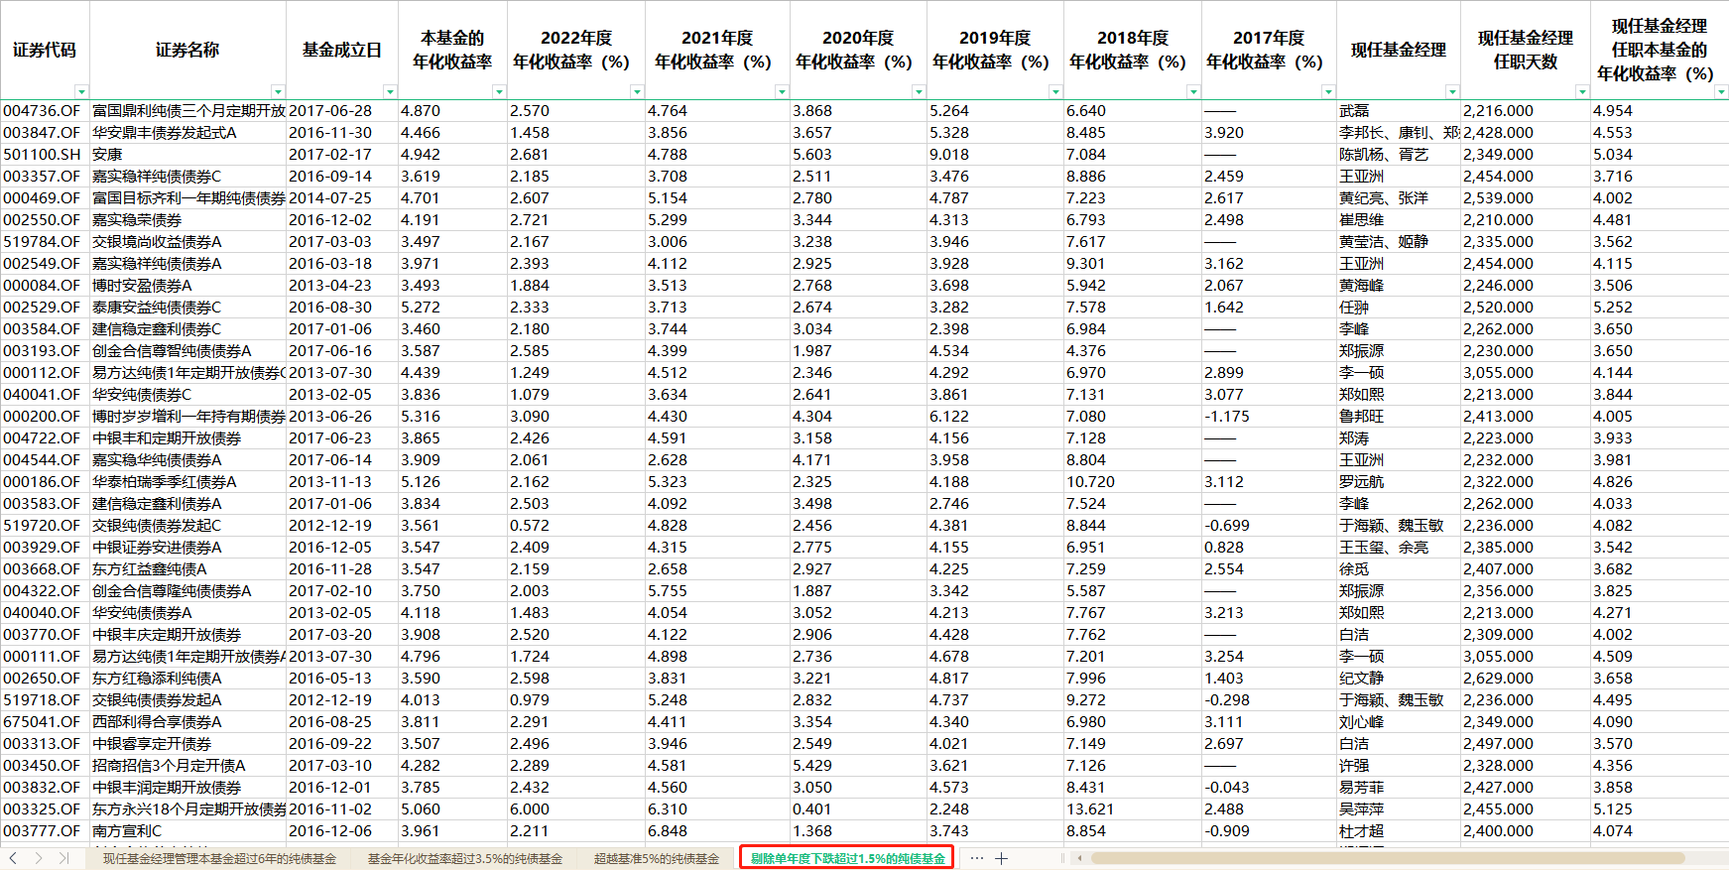The width and height of the screenshot is (1729, 870).
Task: Click the horizontal scrollbar thumb
Action: coord(1388,858)
